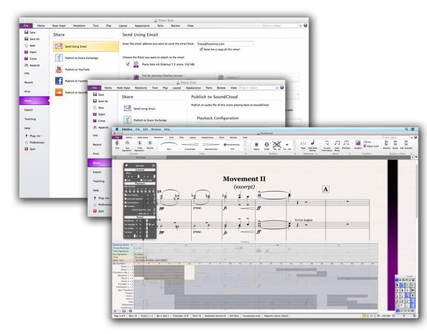This screenshot has width=427, height=334.
Task: Open the Review tab in middle Piano Solo window
Action: coord(221,88)
